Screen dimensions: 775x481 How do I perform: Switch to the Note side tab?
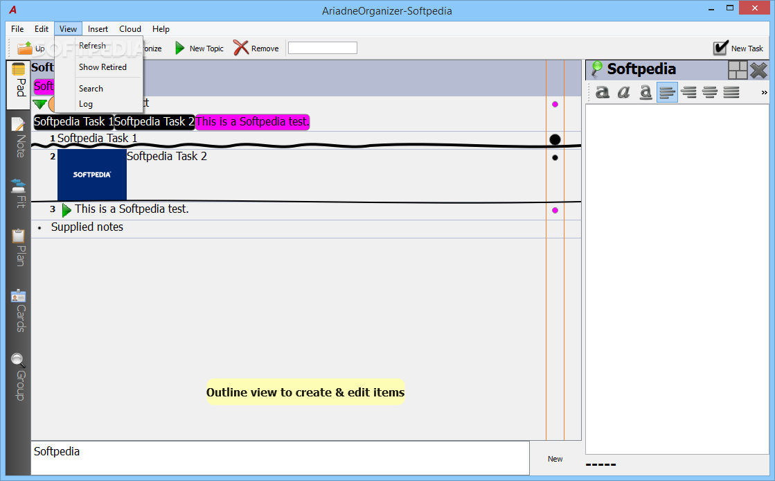(x=19, y=137)
